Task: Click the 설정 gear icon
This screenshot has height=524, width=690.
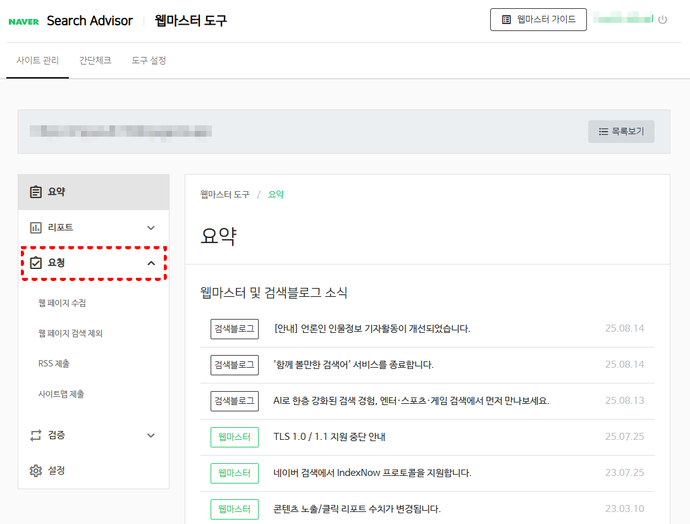Action: (35, 471)
